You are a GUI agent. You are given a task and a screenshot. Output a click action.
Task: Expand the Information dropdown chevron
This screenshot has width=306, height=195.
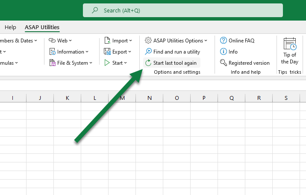87,52
